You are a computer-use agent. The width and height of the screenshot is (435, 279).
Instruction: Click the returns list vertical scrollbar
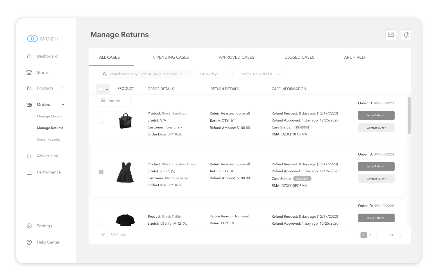point(409,115)
